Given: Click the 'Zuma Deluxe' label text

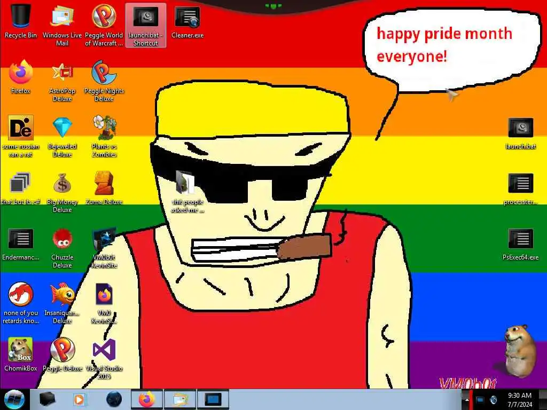Looking at the screenshot, I should pos(104,202).
